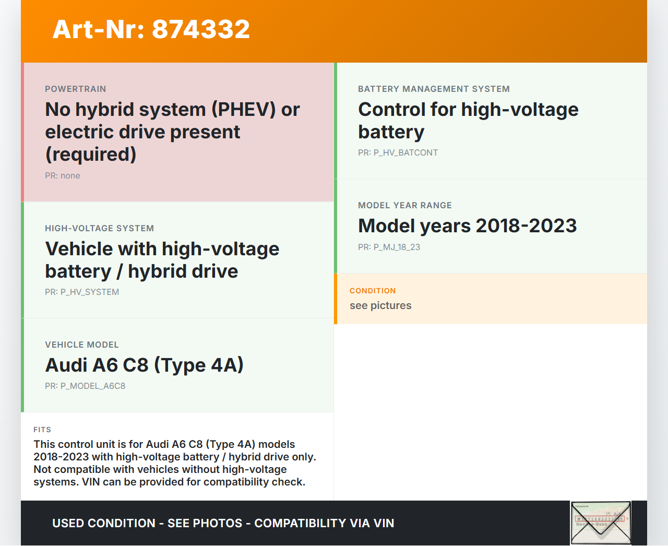
Task: Click the envelope VIN icon in footer
Action: click(x=601, y=523)
